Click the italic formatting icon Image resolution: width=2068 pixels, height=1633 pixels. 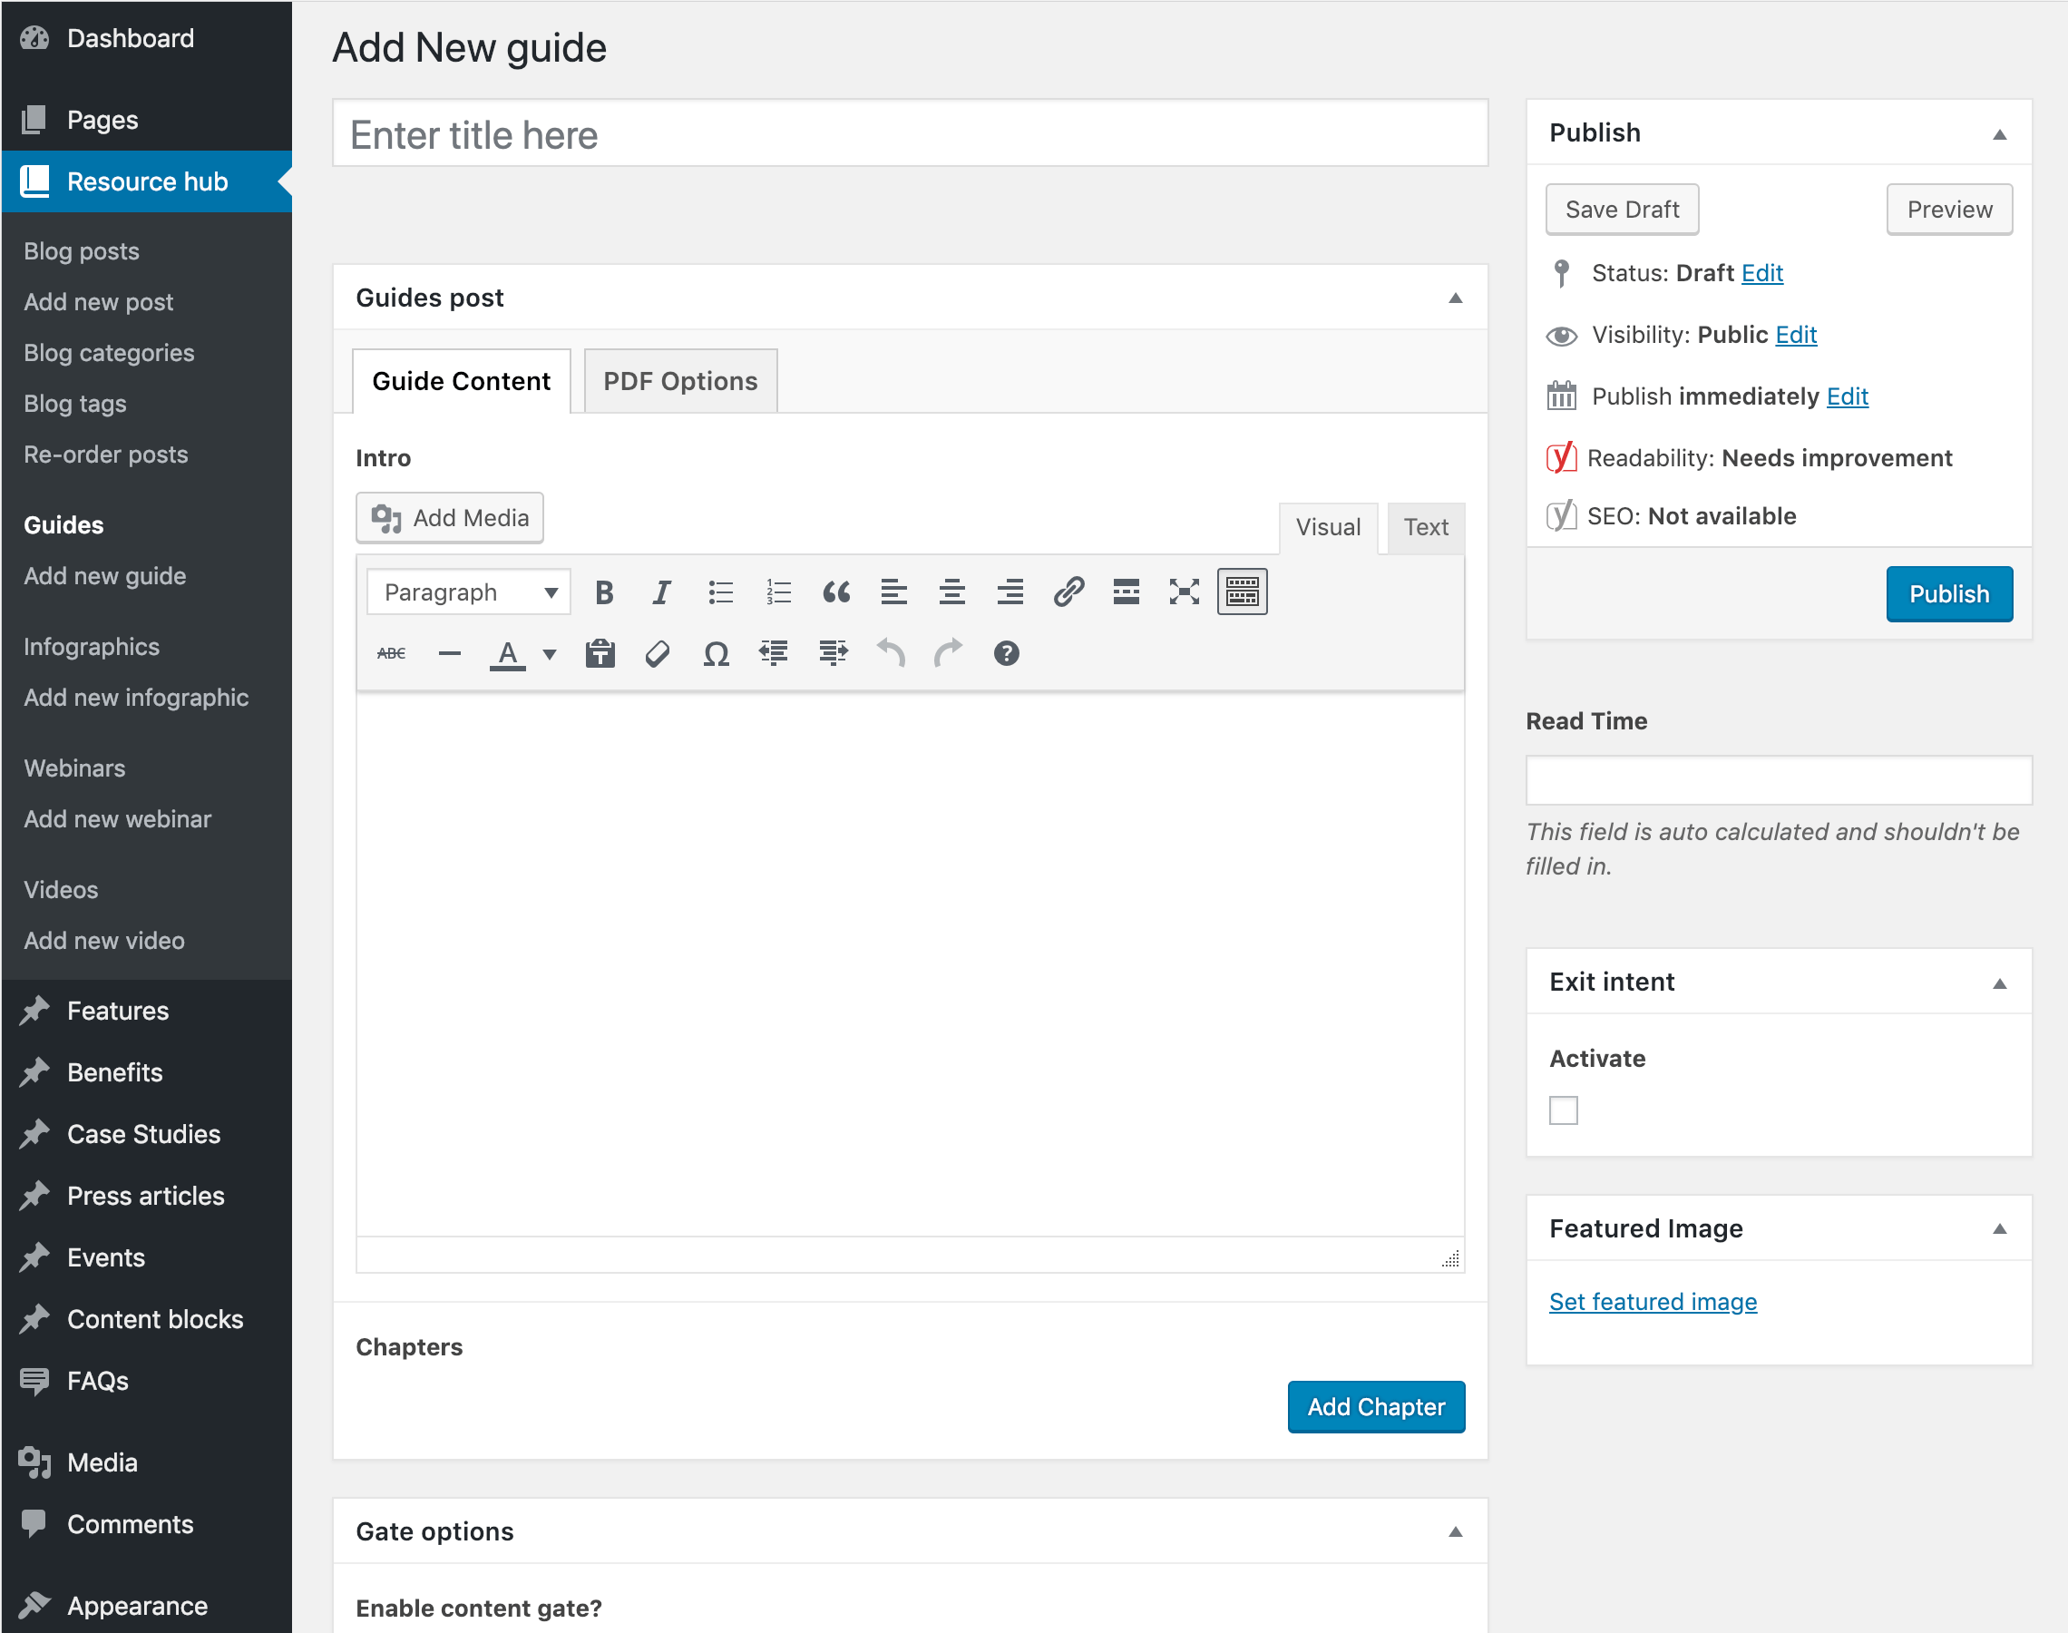661,592
